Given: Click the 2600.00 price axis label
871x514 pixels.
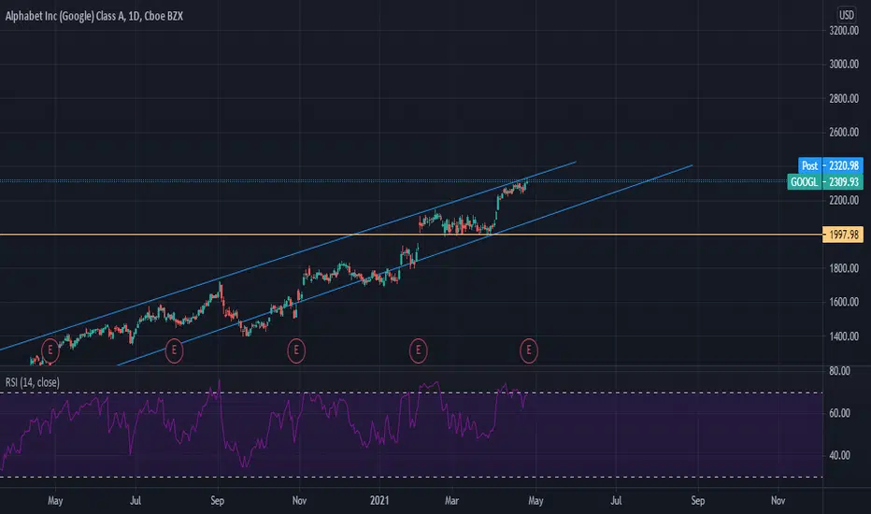Looking at the screenshot, I should (x=843, y=133).
